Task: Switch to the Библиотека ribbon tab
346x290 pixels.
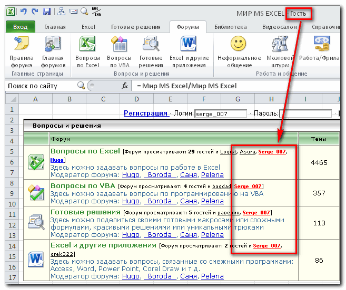Action: point(231,27)
